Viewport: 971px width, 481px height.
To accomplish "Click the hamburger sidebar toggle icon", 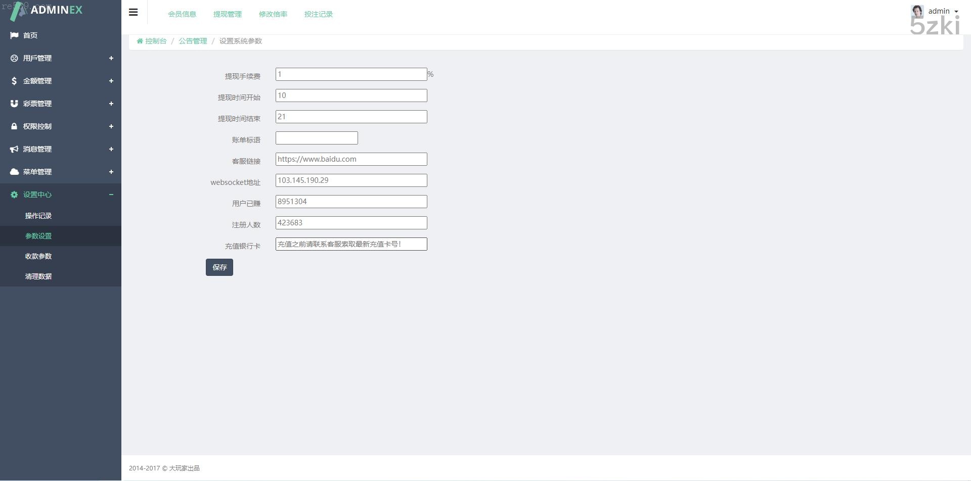I will pyautogui.click(x=134, y=13).
